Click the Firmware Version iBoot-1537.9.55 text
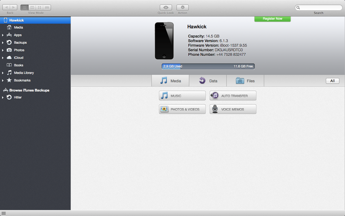The width and height of the screenshot is (345, 216). pos(218,45)
